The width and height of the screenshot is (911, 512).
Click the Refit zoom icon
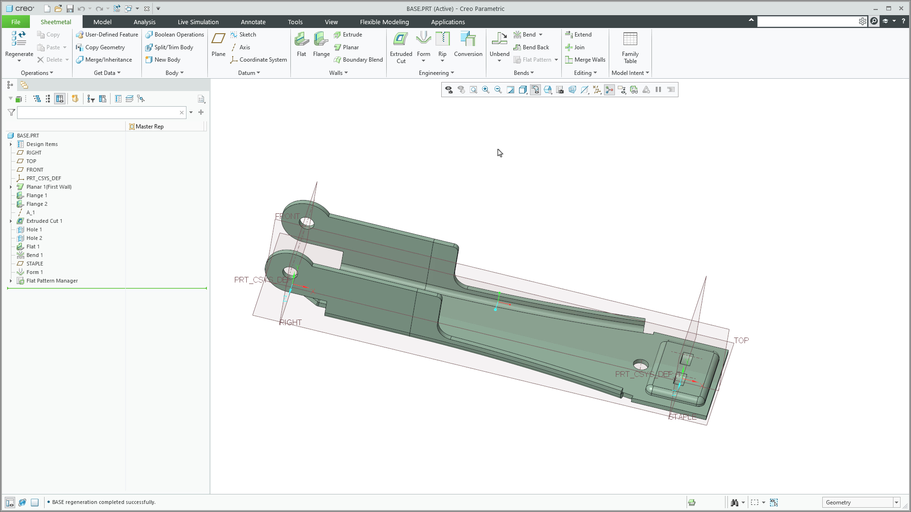tap(474, 90)
